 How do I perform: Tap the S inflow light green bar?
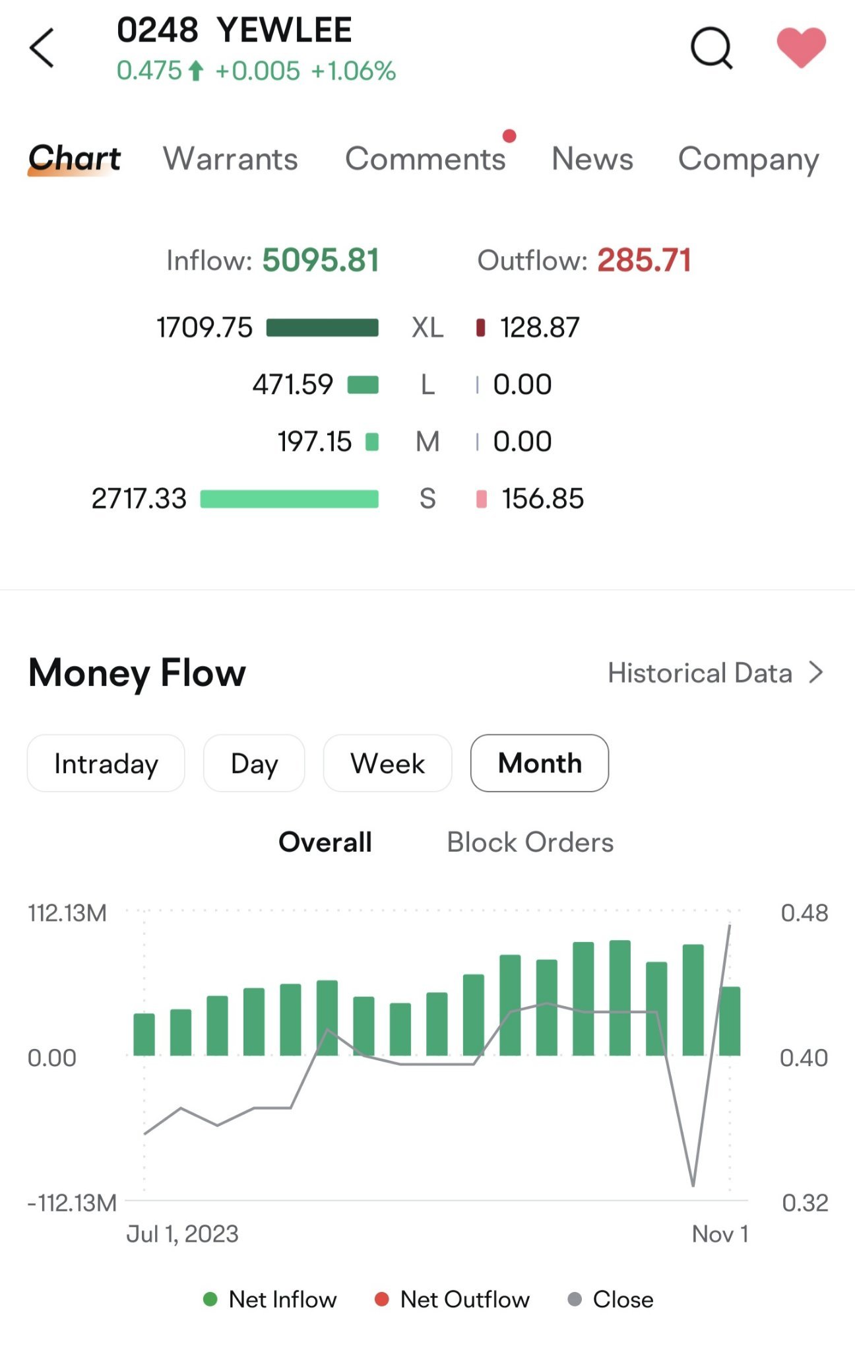[x=289, y=499]
